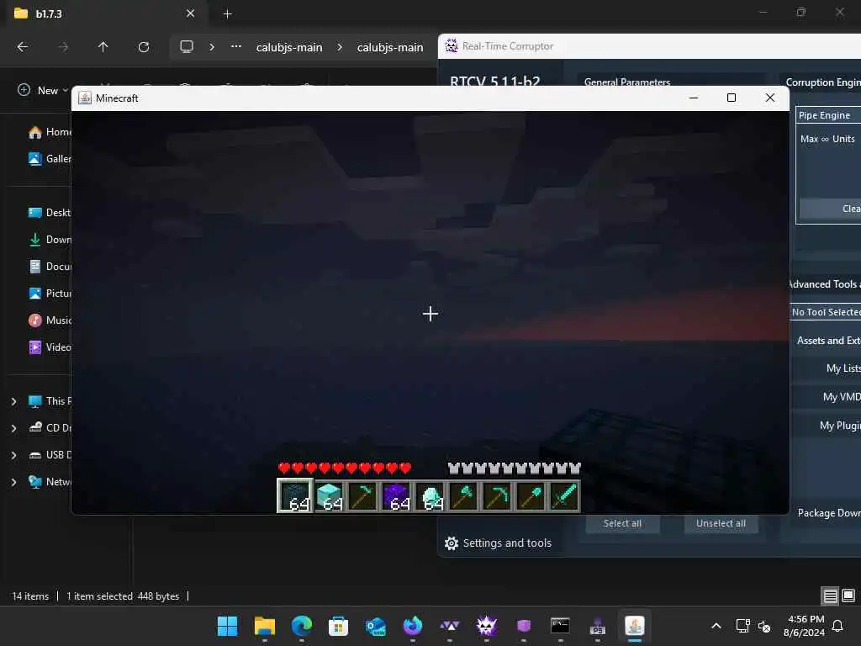Viewport: 861px width, 646px height.
Task: Select the diamond axe in the hotbar
Action: tap(464, 495)
